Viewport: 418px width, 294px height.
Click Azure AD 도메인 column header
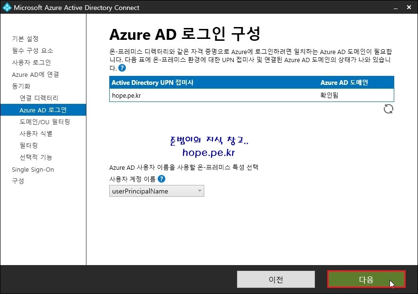click(x=344, y=83)
